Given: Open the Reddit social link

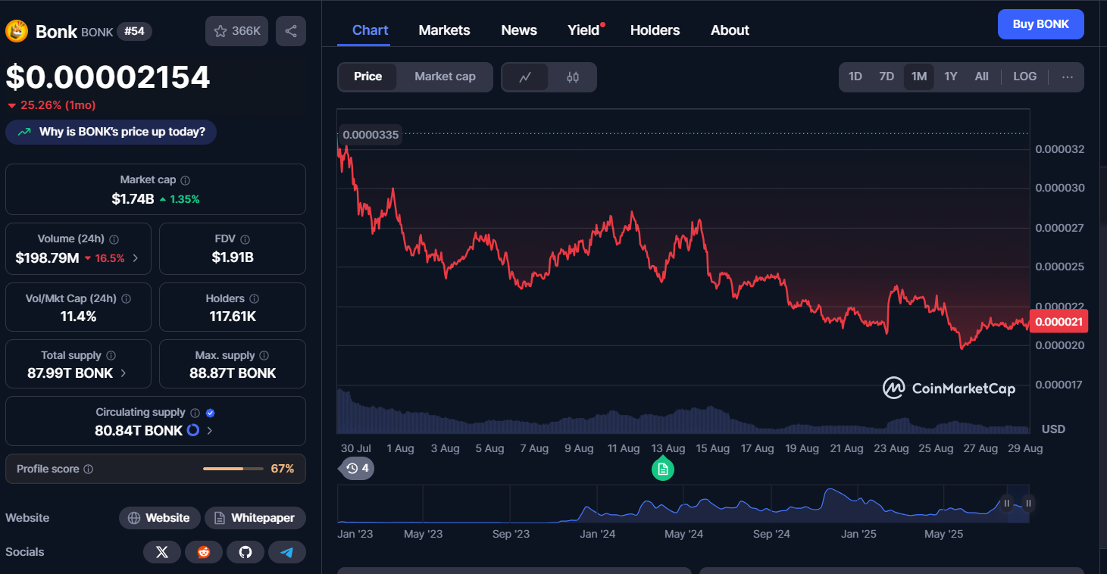Looking at the screenshot, I should pyautogui.click(x=204, y=552).
